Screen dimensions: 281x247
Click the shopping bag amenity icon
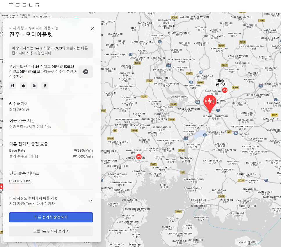point(34,86)
